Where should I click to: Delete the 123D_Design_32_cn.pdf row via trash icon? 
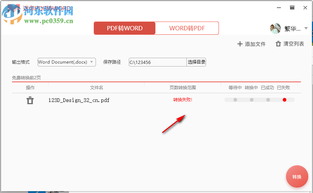click(x=30, y=100)
